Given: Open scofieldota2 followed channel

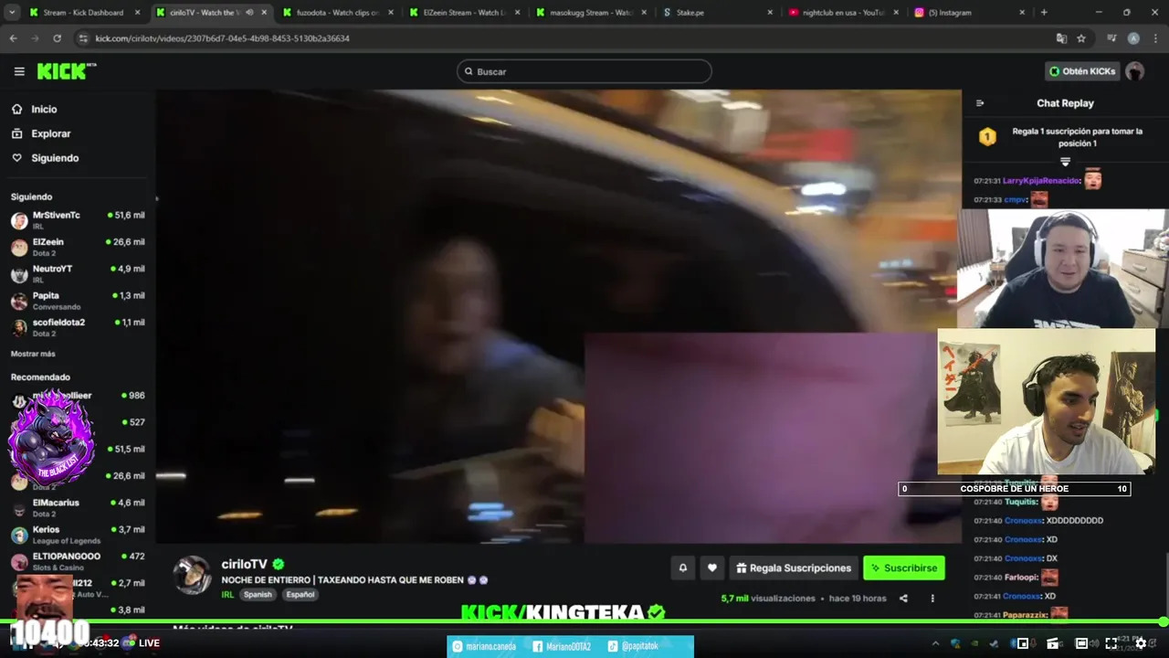Looking at the screenshot, I should click(x=78, y=326).
